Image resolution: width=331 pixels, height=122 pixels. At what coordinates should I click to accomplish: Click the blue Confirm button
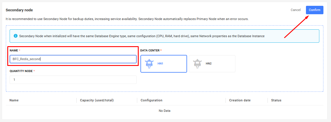(314, 10)
